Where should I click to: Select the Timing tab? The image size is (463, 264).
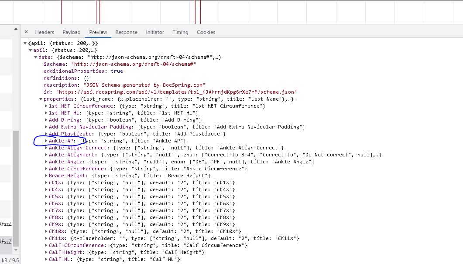(x=180, y=32)
